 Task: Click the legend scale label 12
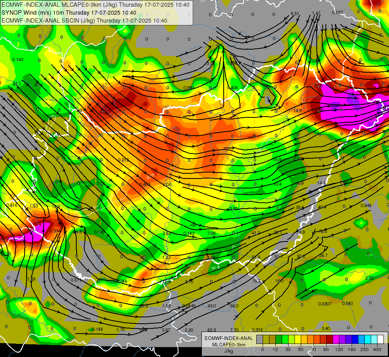(275, 349)
